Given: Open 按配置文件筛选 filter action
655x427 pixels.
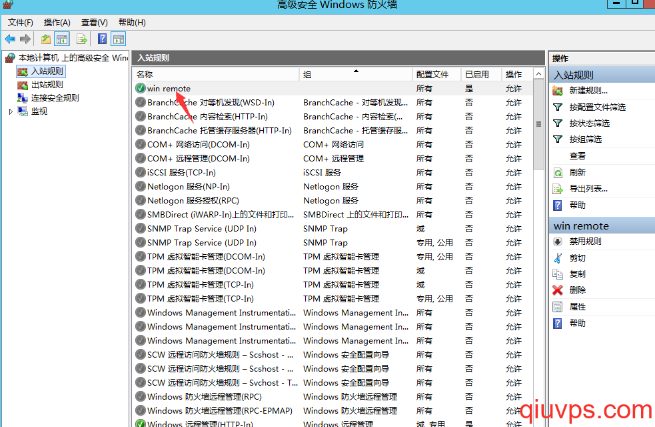Looking at the screenshot, I should point(597,107).
